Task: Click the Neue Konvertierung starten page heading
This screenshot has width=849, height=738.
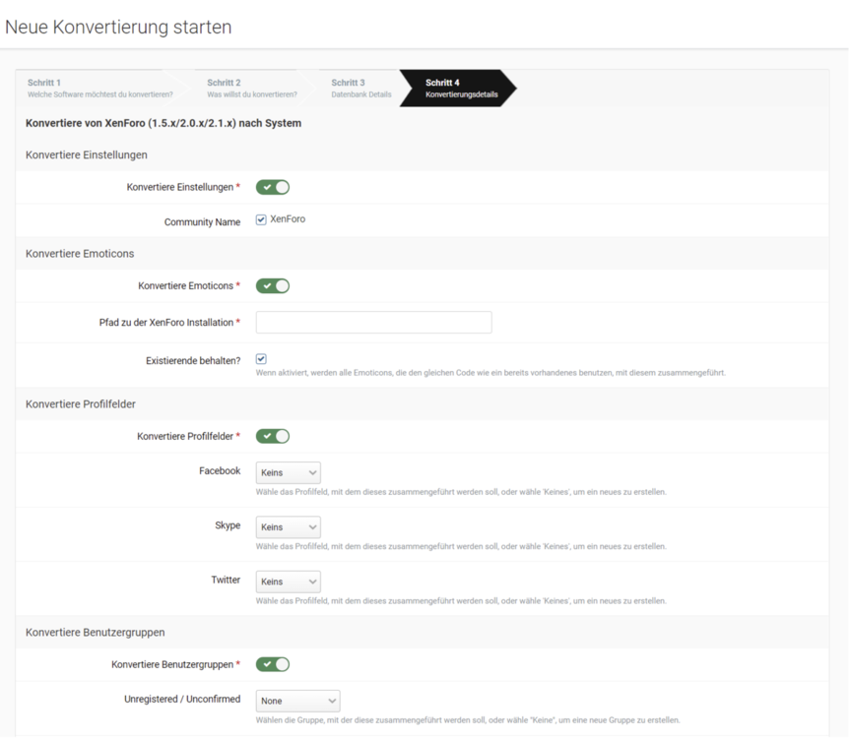Action: pos(117,27)
